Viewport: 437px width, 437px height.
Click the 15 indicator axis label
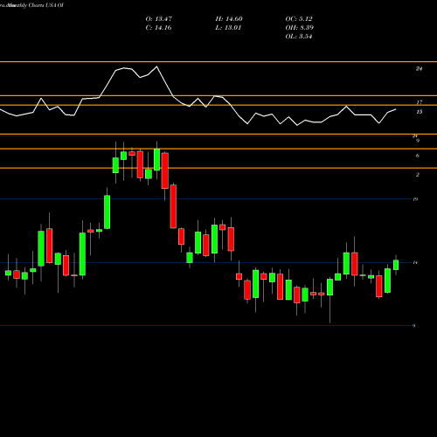click(419, 112)
